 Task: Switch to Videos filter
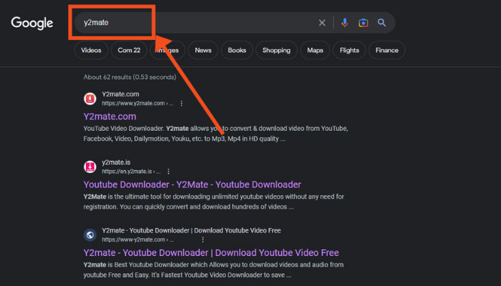click(x=91, y=50)
